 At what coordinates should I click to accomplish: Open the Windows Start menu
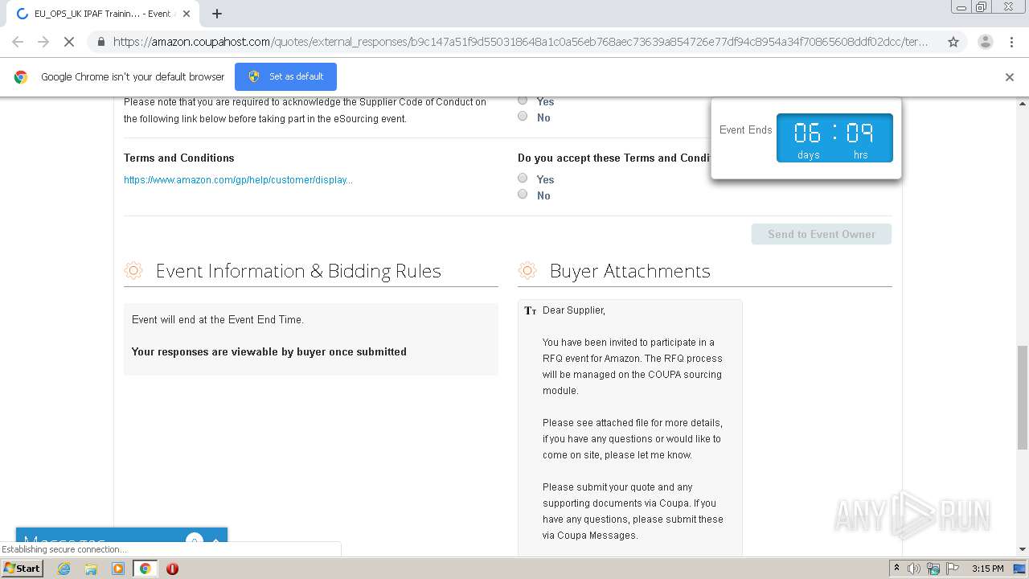(x=22, y=569)
